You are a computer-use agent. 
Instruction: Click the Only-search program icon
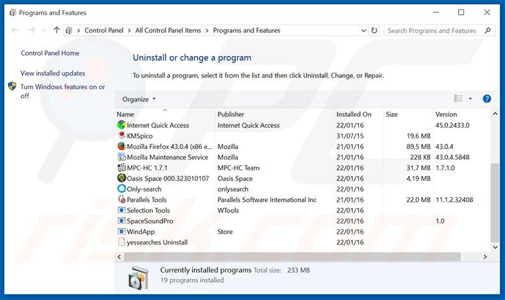pos(121,188)
